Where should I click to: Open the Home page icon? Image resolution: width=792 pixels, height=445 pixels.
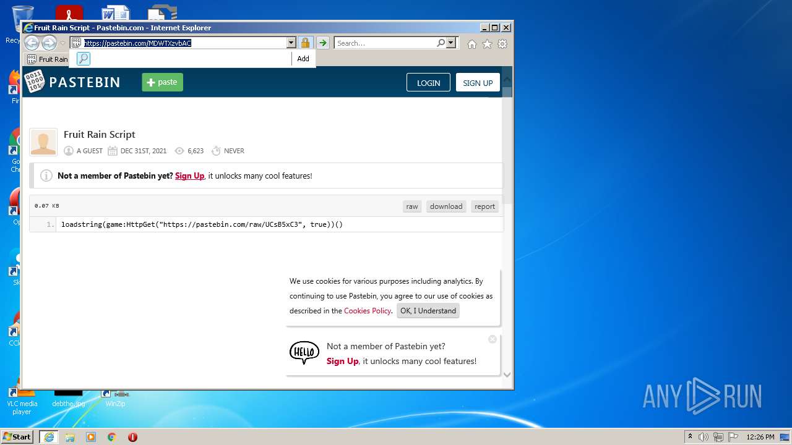coord(472,44)
